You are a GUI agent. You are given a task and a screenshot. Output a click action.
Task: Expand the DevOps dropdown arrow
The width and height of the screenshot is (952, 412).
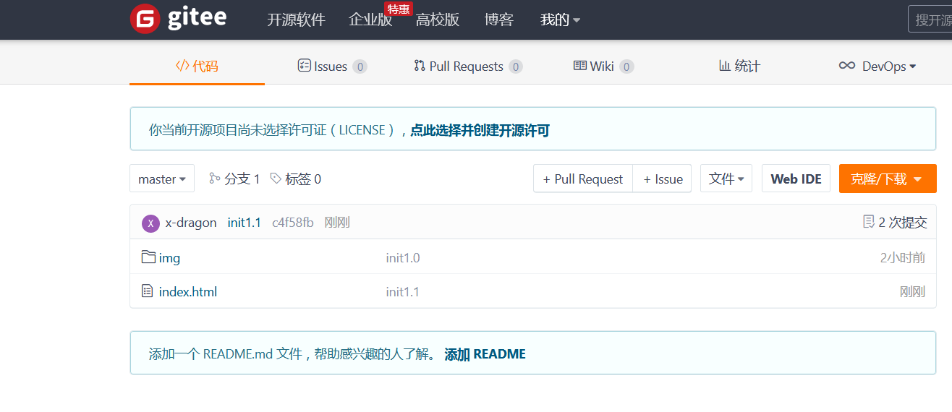click(913, 66)
